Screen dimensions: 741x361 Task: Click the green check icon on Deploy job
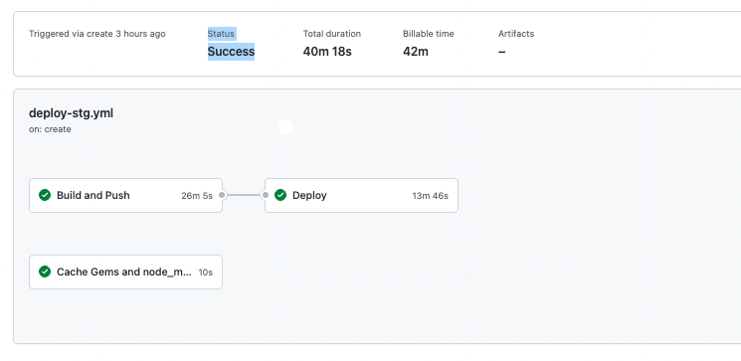coord(280,195)
